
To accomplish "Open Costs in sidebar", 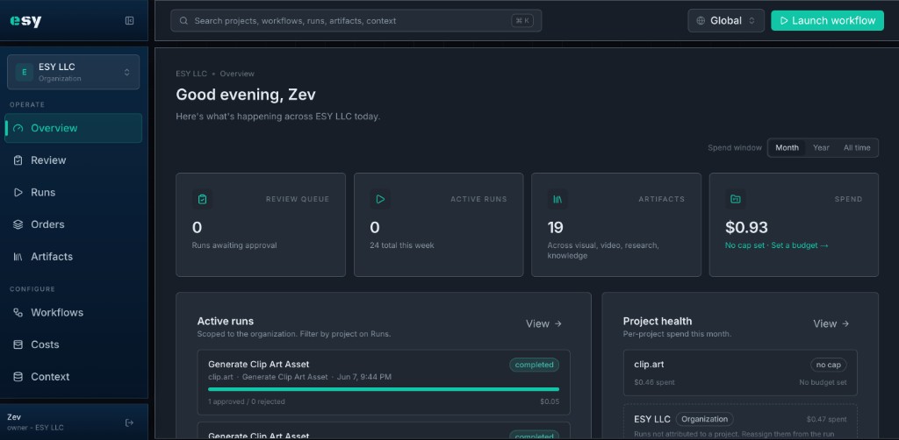I will point(74,344).
